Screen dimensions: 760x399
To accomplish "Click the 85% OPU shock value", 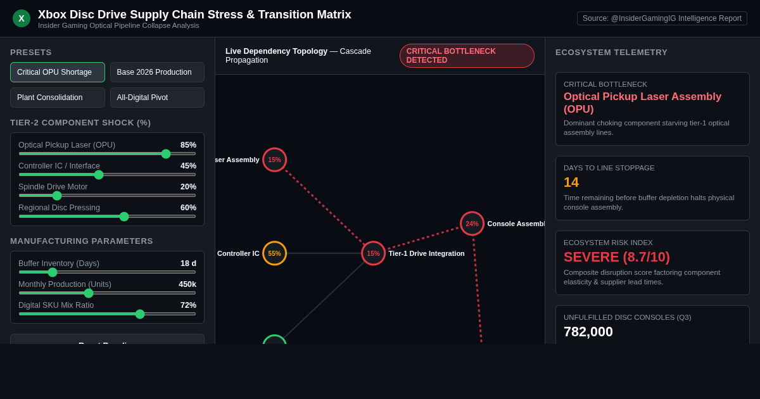I will [x=188, y=144].
